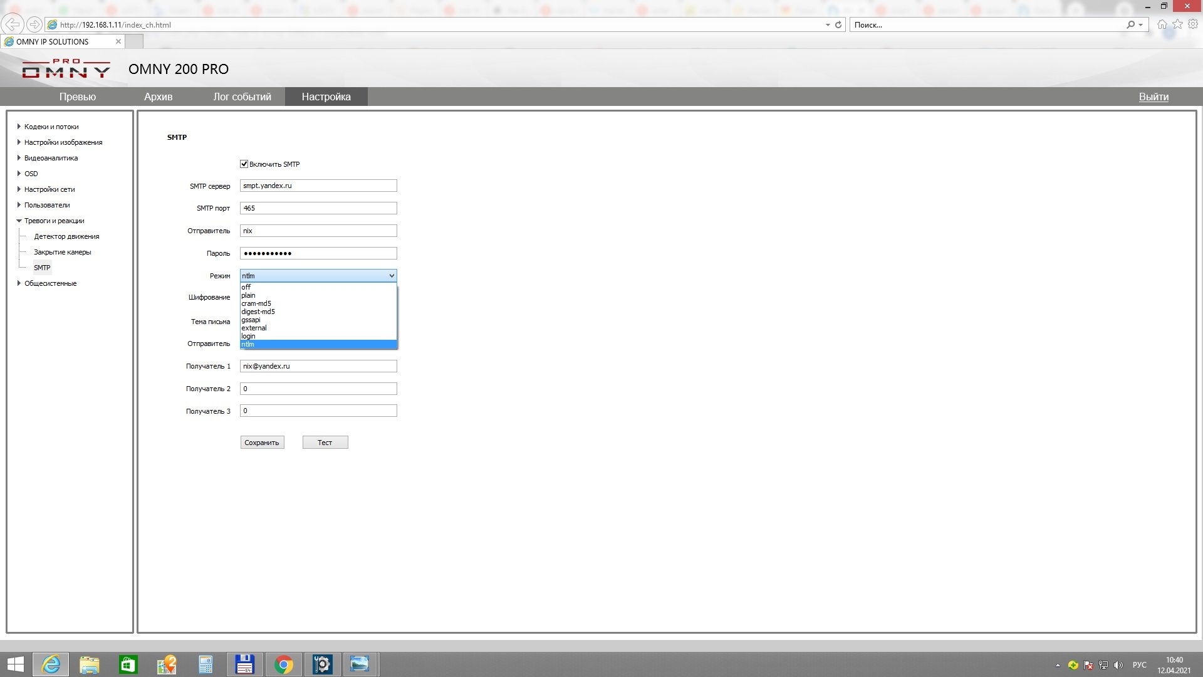Image resolution: width=1203 pixels, height=677 pixels.
Task: Expand Кодеки и потоки section
Action: point(51,127)
